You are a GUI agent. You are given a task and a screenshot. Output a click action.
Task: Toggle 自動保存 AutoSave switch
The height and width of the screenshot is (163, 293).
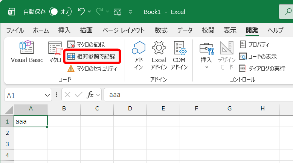(60, 12)
